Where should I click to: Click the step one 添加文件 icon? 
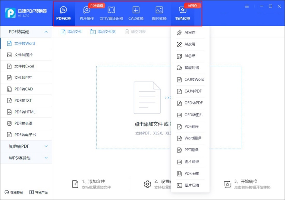[75, 184]
